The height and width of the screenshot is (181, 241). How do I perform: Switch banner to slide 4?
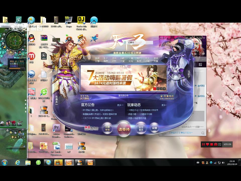point(164,89)
